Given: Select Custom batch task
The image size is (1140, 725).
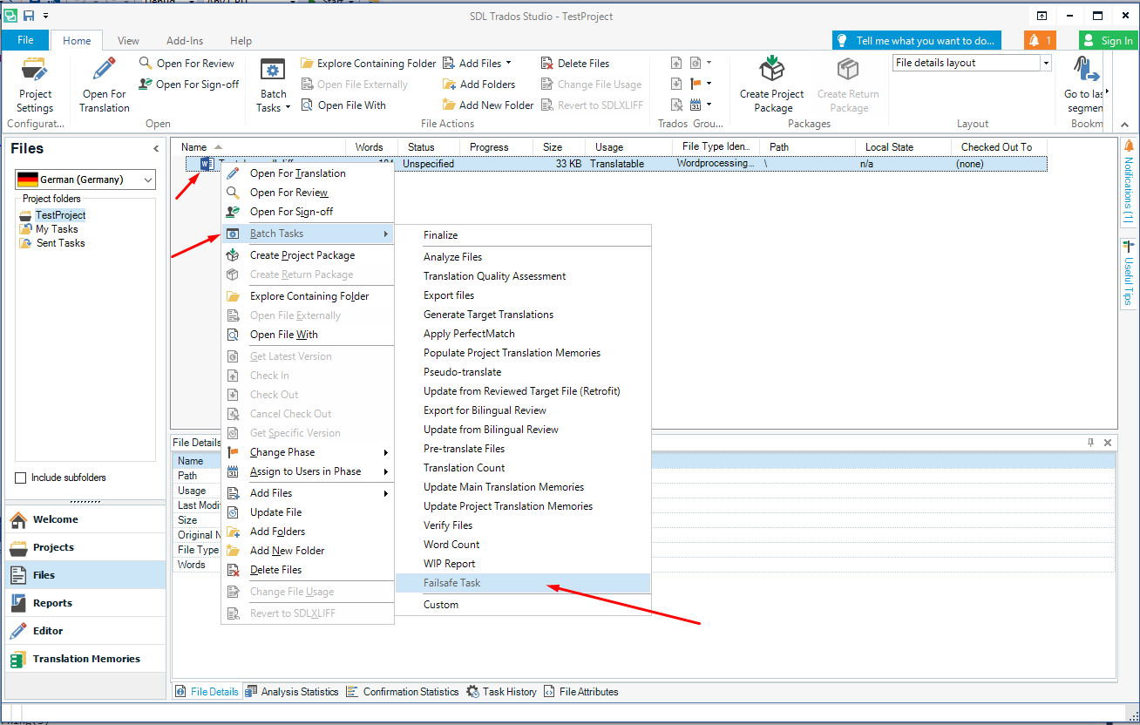Looking at the screenshot, I should click(x=523, y=605).
